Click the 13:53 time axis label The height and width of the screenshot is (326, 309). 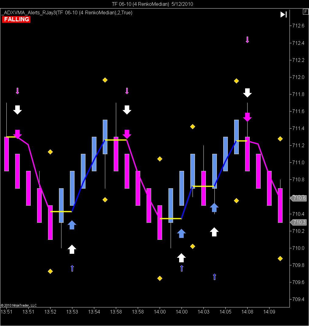[72, 312]
